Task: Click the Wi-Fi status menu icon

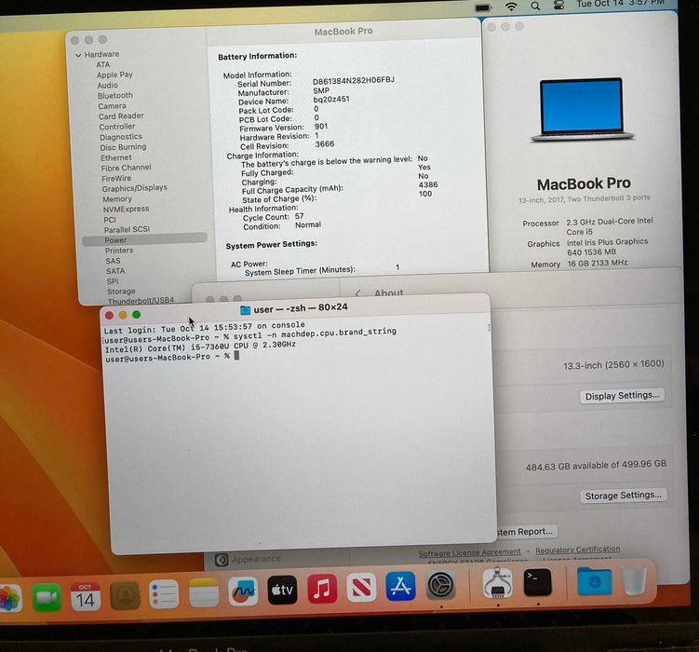Action: click(x=511, y=6)
